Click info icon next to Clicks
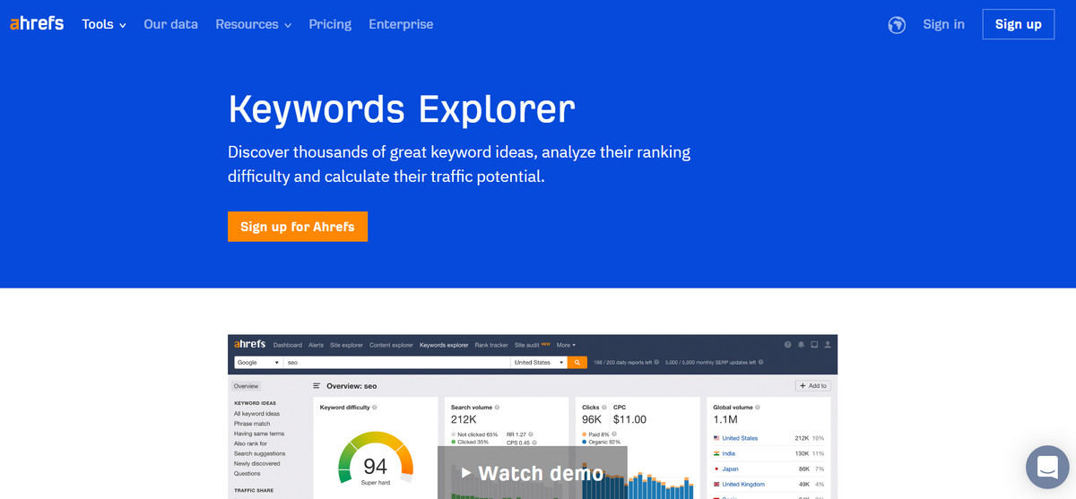 pyautogui.click(x=605, y=408)
